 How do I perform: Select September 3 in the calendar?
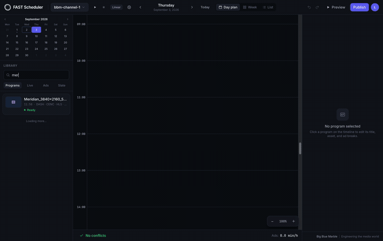click(x=36, y=30)
